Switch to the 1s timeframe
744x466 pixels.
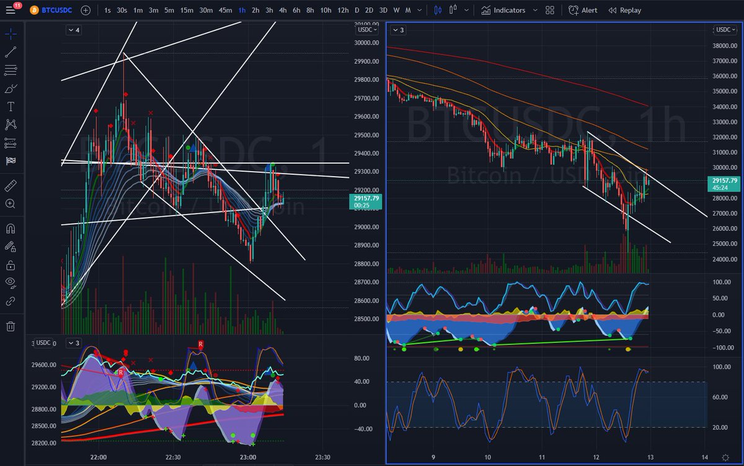click(108, 10)
